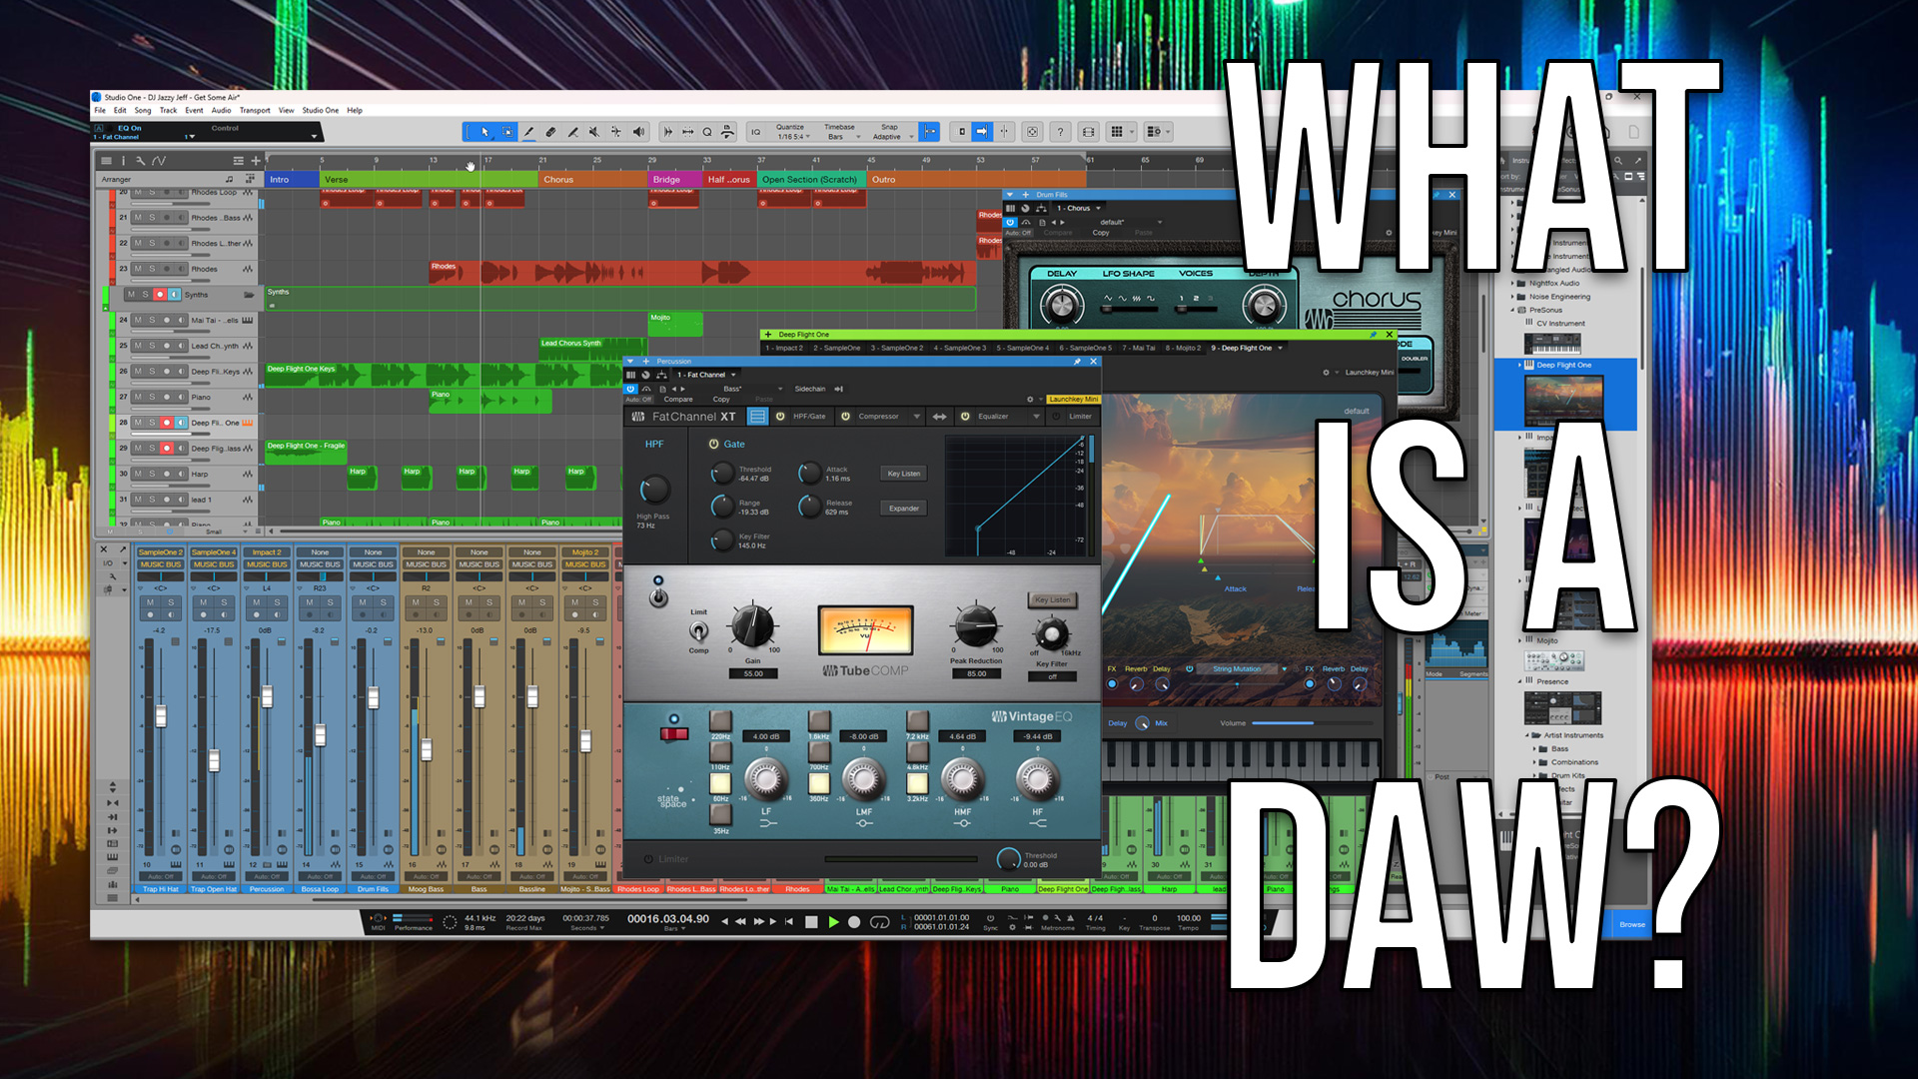Click the IQ input quantize icon
This screenshot has width=1918, height=1079.
tap(755, 132)
